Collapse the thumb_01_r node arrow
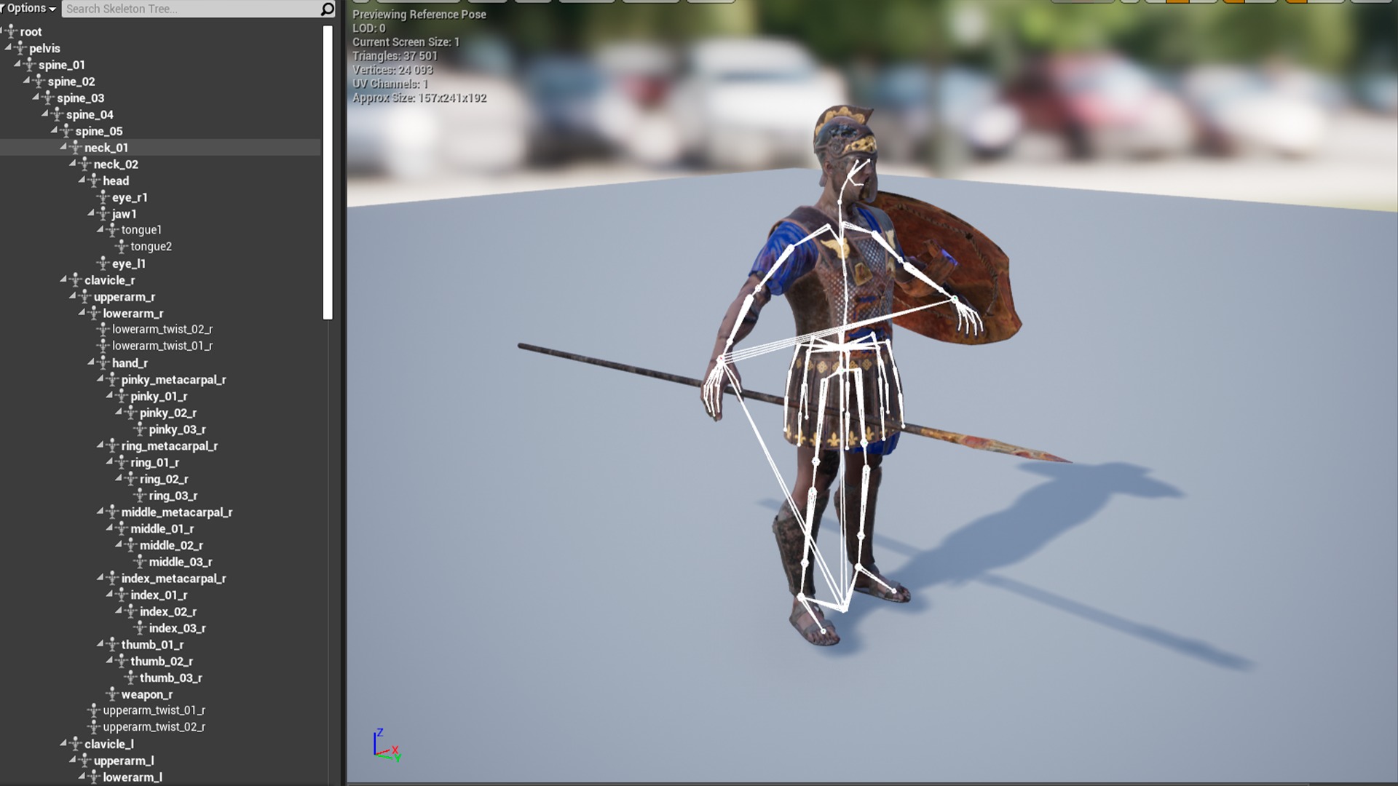Screen dimensions: 1398x786 (100, 644)
